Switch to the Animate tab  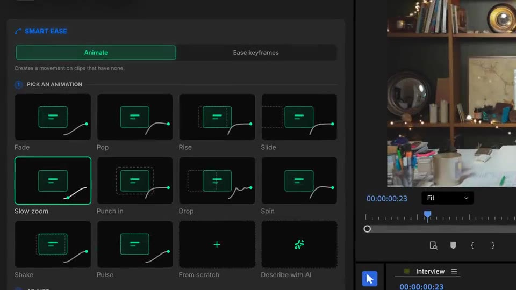point(96,53)
